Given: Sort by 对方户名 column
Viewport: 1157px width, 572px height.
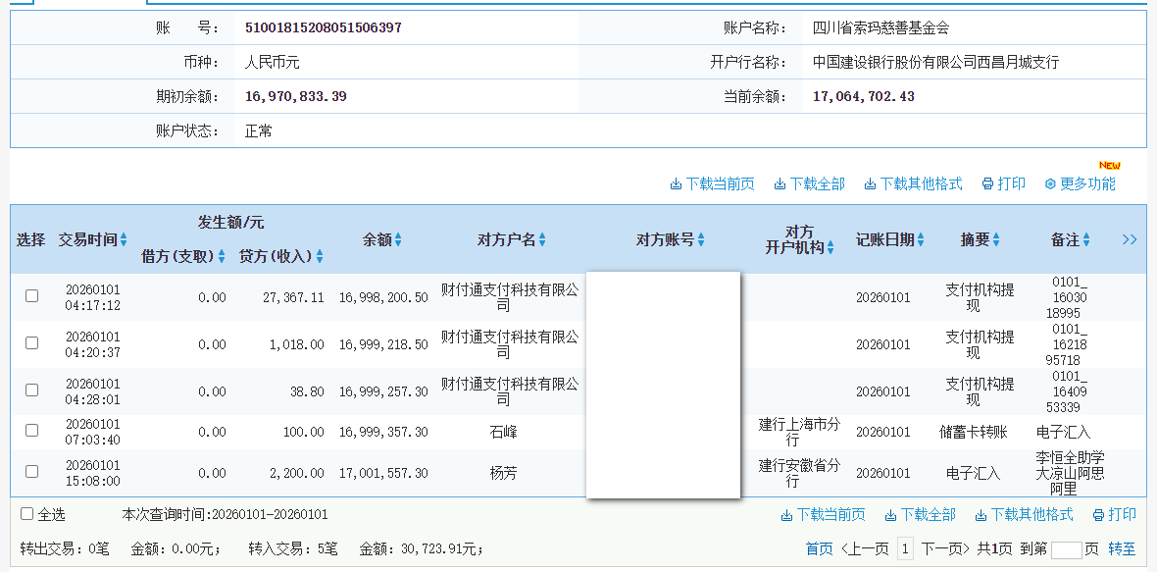Looking at the screenshot, I should point(542,240).
